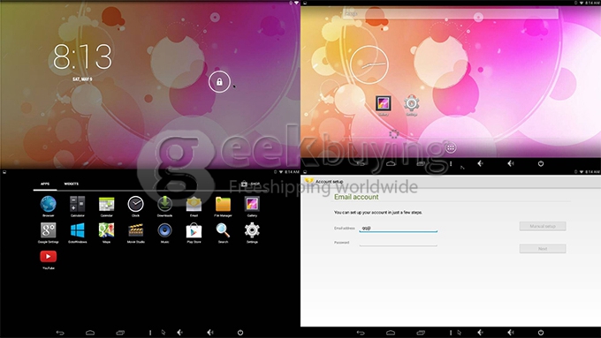Screen dimensions: 601x338
Task: Tap volume up under the email setup screen
Action: [x=511, y=332]
